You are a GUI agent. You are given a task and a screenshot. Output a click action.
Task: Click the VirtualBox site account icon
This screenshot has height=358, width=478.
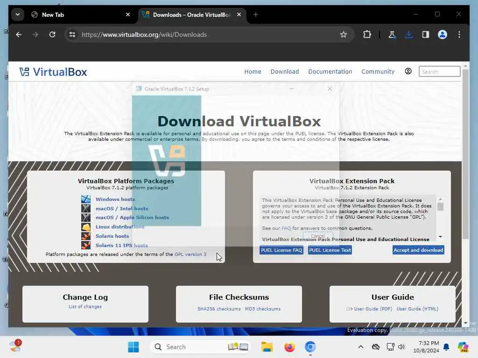coord(408,71)
